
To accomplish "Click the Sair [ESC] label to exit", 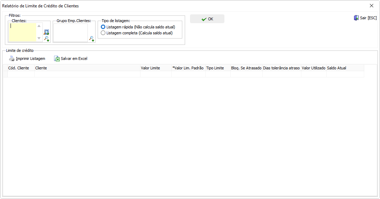I will coord(368,18).
